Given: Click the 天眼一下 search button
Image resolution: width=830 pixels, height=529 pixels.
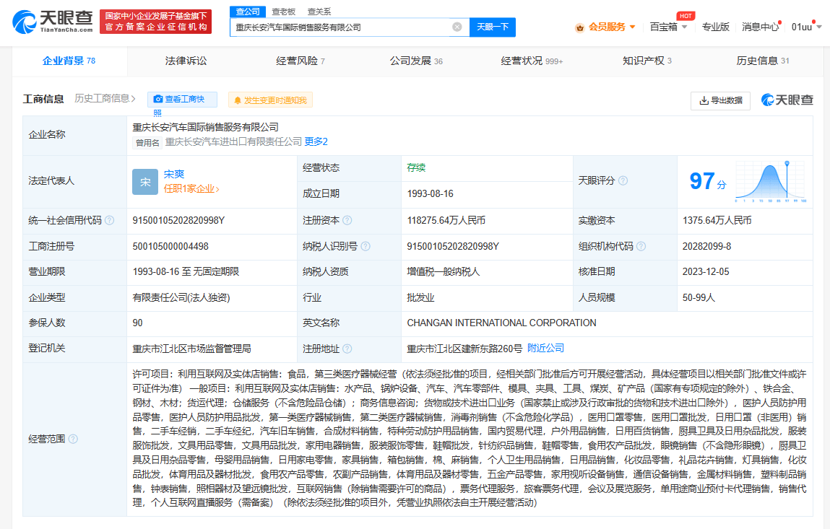Looking at the screenshot, I should (492, 27).
